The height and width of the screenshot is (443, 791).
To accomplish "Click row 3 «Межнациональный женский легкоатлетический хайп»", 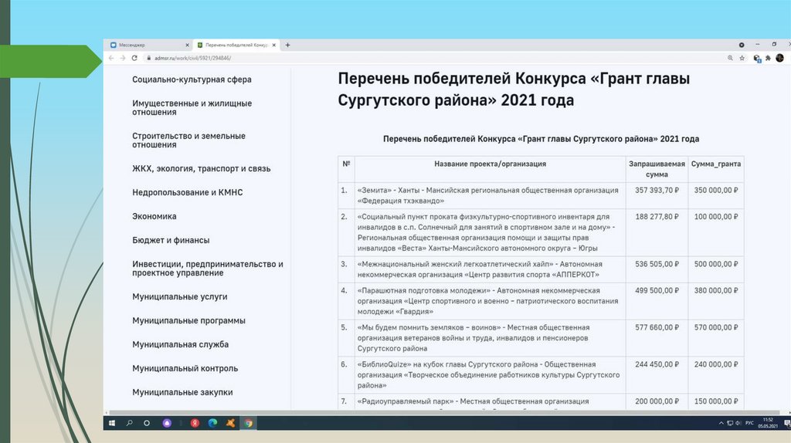I will click(480, 269).
